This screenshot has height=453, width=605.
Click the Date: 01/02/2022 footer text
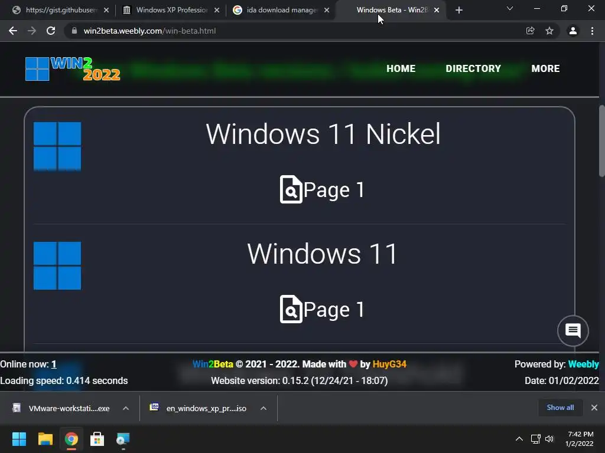[x=561, y=380]
